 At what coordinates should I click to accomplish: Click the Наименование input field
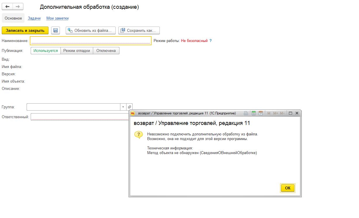click(x=91, y=41)
